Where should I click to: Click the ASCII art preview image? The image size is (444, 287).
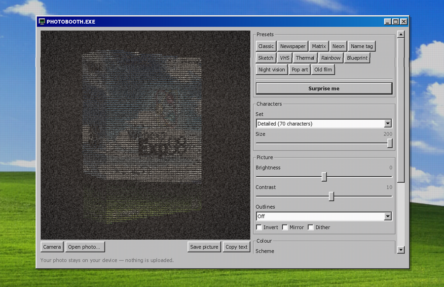(146, 135)
